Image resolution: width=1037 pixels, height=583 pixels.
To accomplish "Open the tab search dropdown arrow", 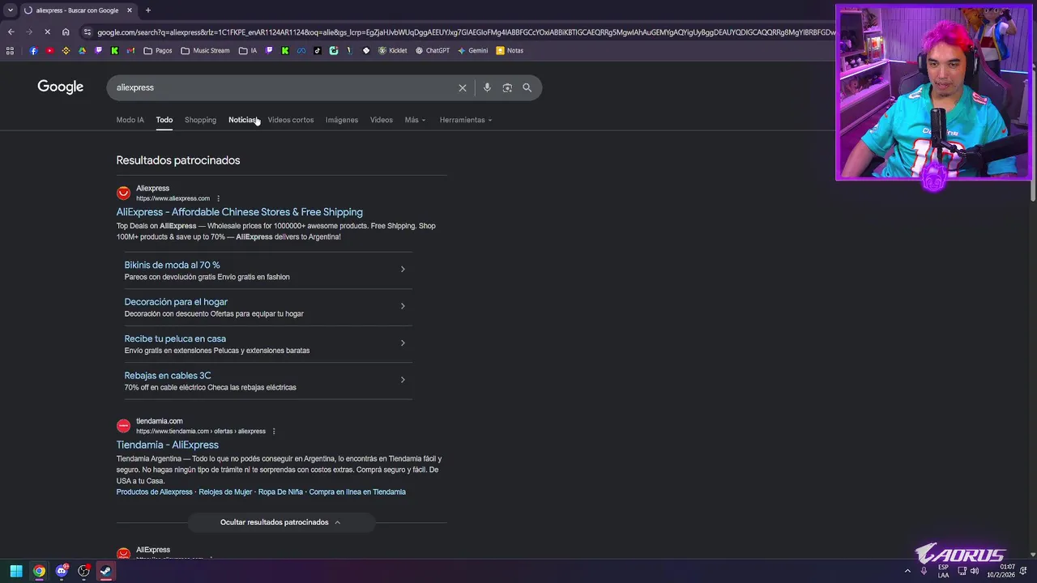I will (x=11, y=11).
